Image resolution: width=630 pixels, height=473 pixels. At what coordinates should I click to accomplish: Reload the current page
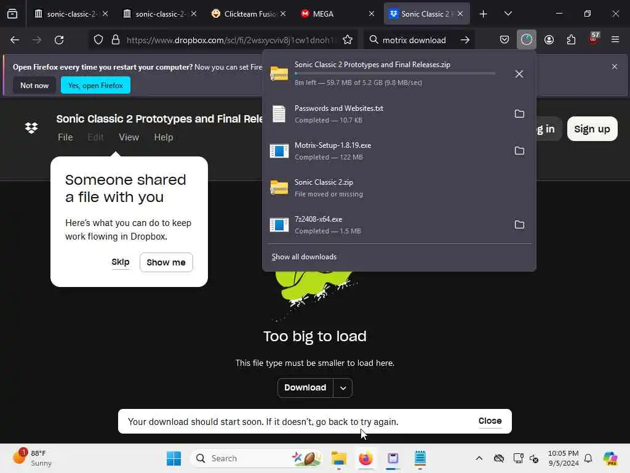click(59, 40)
